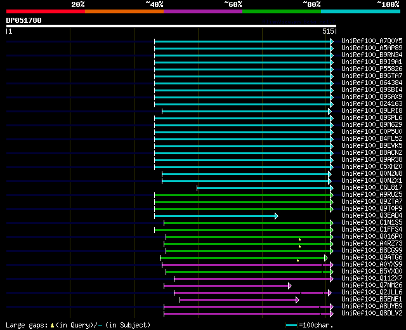The image size is (406, 330).
Task: Click the cyan arrowhead ending the Q3EAD4 alignment
Action: click(x=277, y=216)
